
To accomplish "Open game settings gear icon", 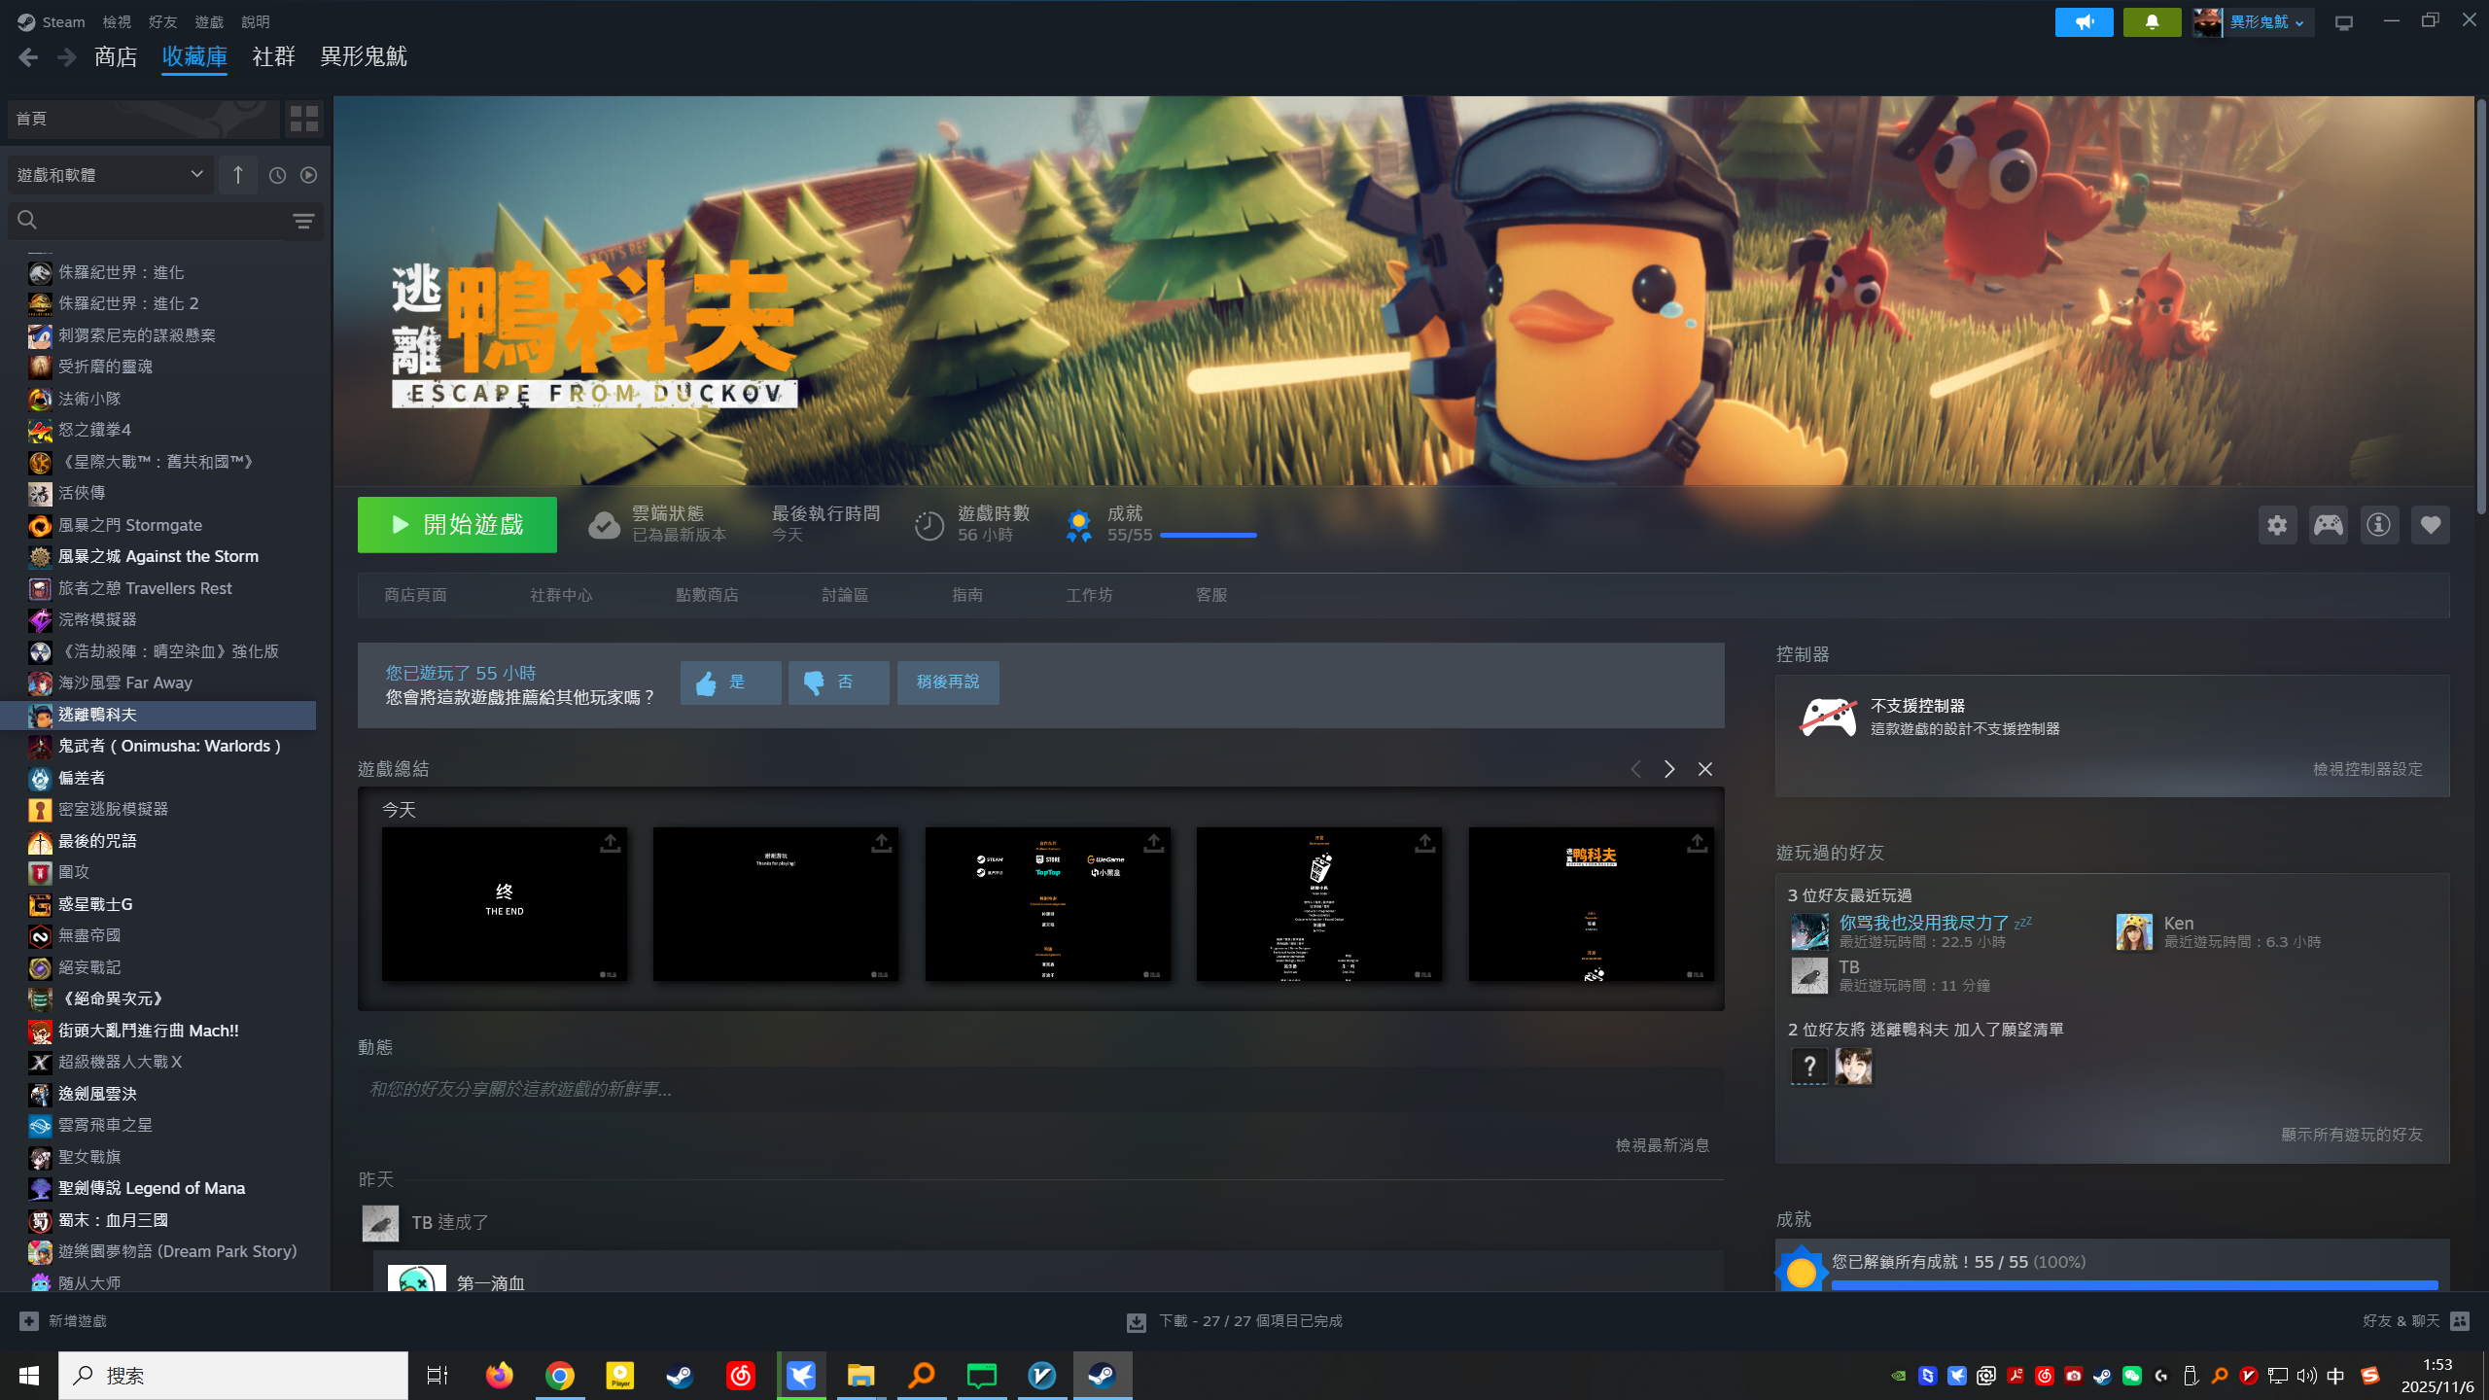I will [2277, 525].
